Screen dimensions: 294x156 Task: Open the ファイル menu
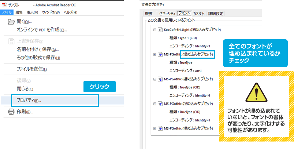tap(7, 12)
